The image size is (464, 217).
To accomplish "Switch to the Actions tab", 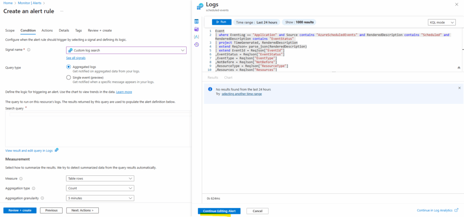I will coord(47,30).
